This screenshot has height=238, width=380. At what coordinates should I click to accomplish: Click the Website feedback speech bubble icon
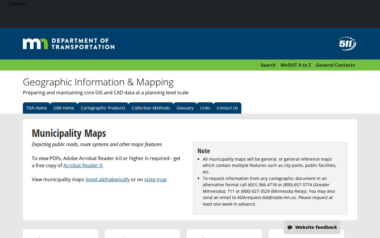point(290,227)
